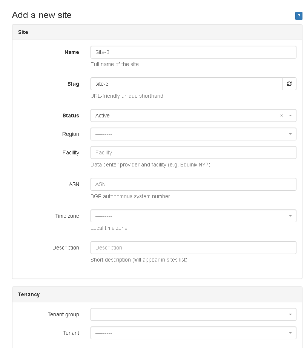Click the Region field label
The height and width of the screenshot is (348, 307).
pyautogui.click(x=71, y=134)
